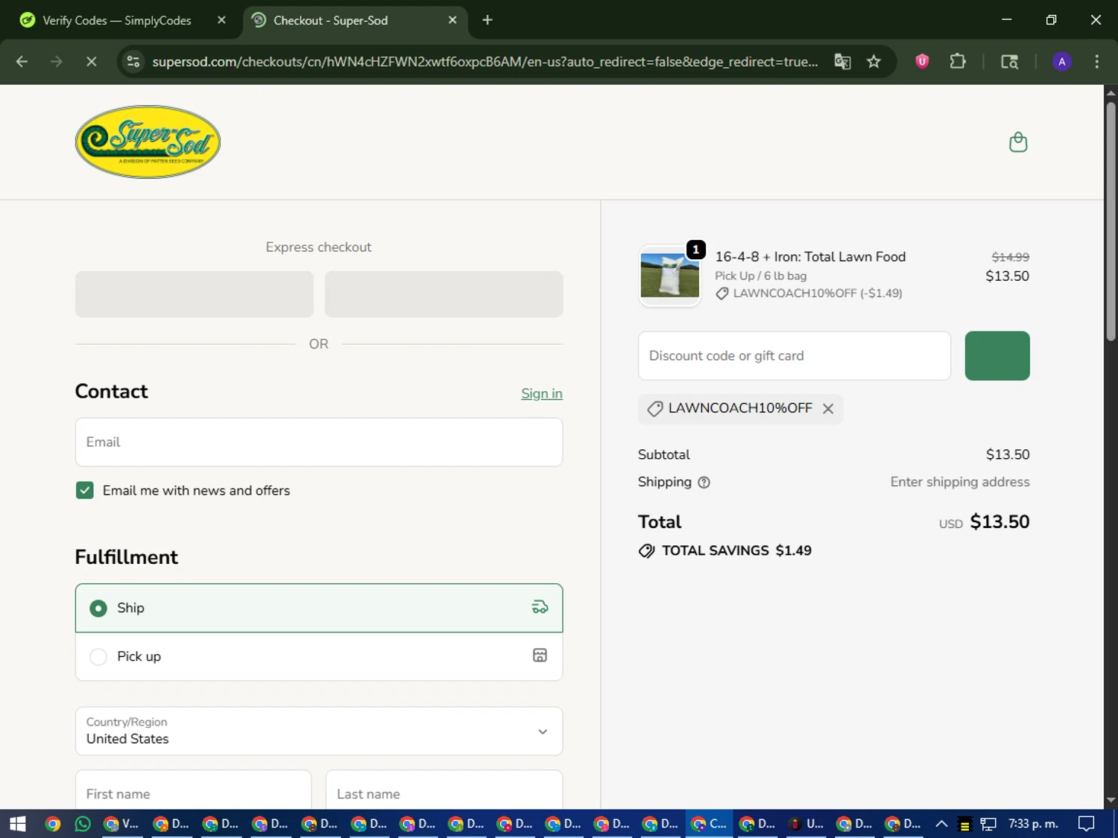
Task: Select the Ship fulfillment option
Action: point(319,608)
